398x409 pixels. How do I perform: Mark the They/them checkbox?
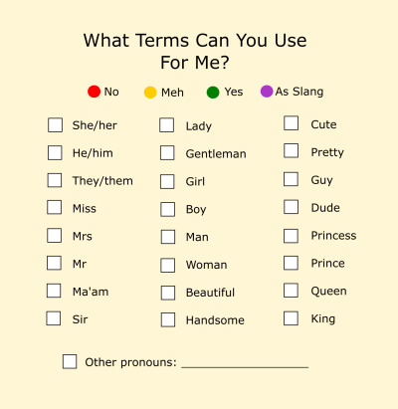(55, 180)
